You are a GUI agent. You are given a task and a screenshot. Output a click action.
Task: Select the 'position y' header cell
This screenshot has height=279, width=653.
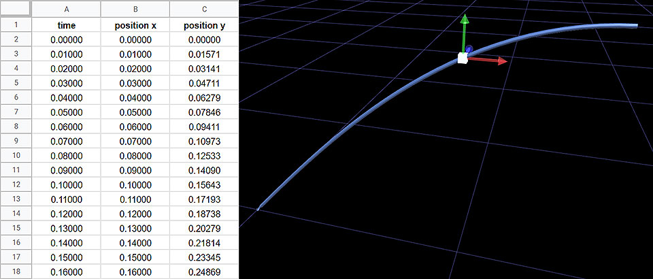[x=204, y=25]
